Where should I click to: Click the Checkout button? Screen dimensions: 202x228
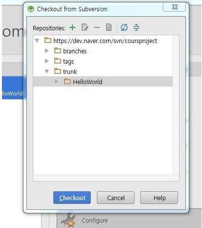[72, 198]
